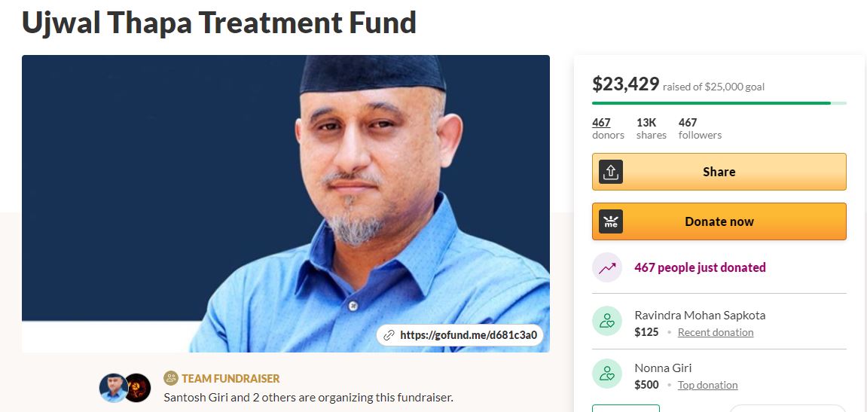
Task: Click the GoFundMe logo icon on Donate now
Action: click(x=610, y=221)
